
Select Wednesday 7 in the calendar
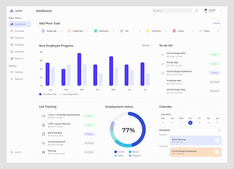(x=181, y=123)
